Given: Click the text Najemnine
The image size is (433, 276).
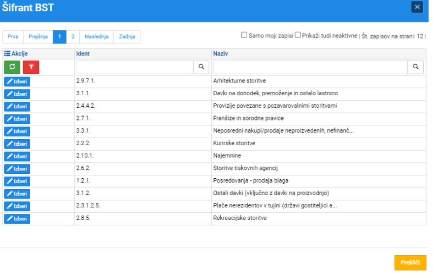Looking at the screenshot, I should (x=227, y=156).
